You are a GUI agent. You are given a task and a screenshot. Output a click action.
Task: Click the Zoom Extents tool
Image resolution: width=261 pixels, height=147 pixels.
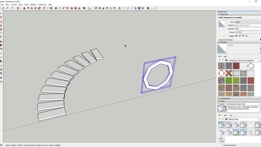(67, 8)
